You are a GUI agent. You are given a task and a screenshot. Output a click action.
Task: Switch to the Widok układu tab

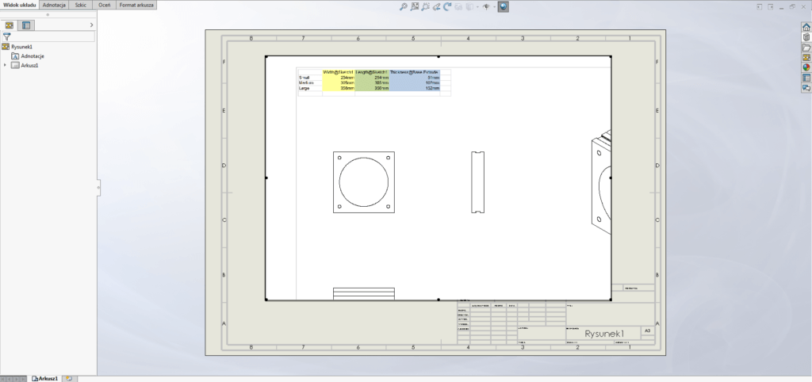[x=20, y=5]
